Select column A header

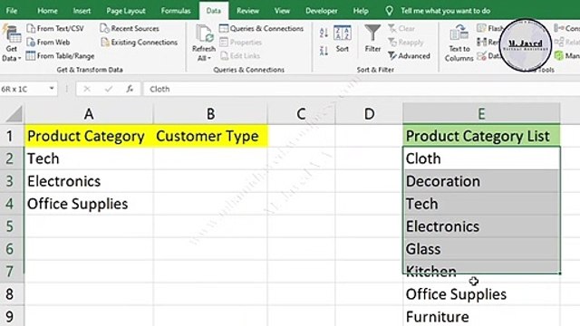pos(89,114)
